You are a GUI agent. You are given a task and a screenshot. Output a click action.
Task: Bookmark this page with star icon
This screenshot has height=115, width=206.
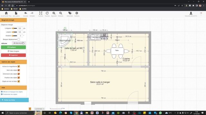click(x=182, y=6)
